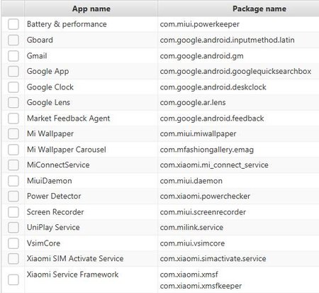Check the MiuiDaemon checkbox
The width and height of the screenshot is (319, 293).
(13, 181)
